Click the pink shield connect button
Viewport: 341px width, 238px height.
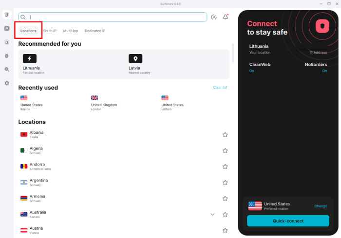tap(322, 26)
